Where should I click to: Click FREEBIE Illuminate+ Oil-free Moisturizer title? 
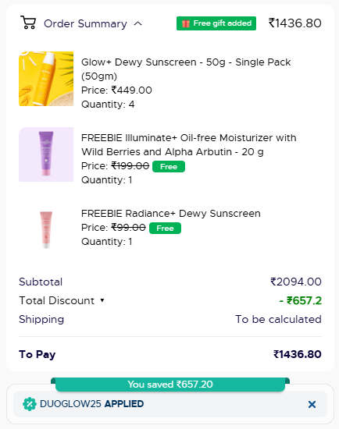click(x=189, y=144)
